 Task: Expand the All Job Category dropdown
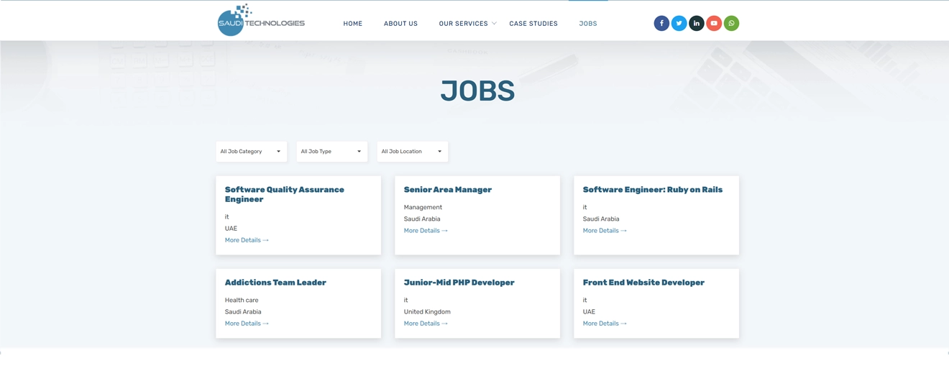(251, 152)
